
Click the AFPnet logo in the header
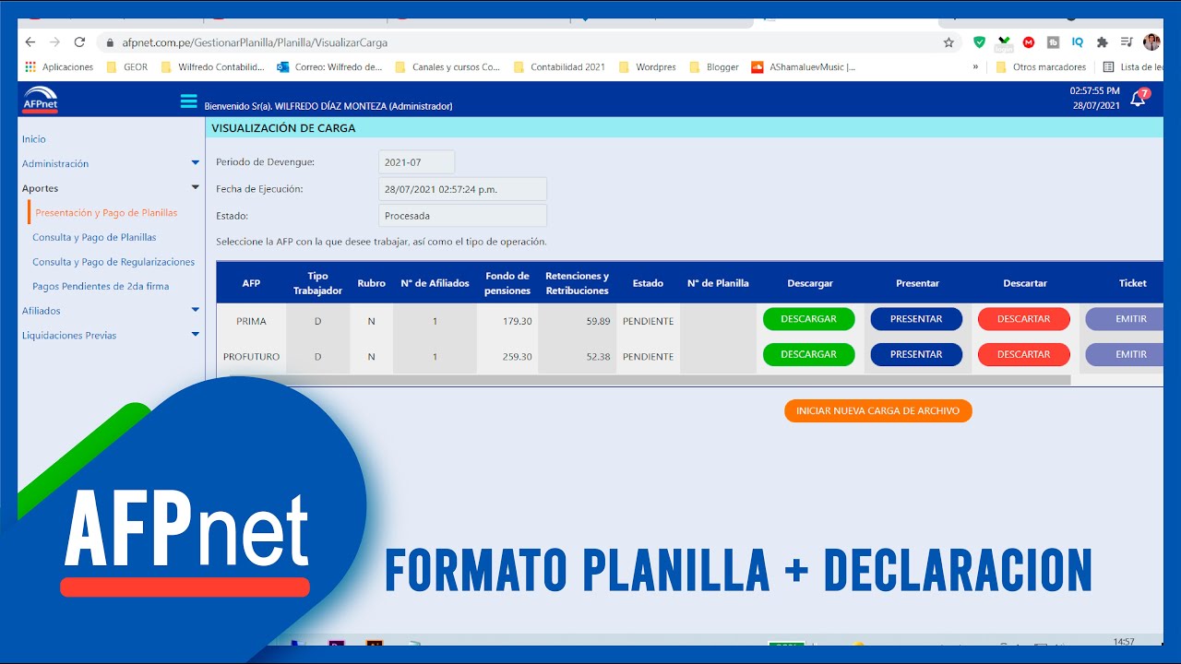[x=40, y=100]
